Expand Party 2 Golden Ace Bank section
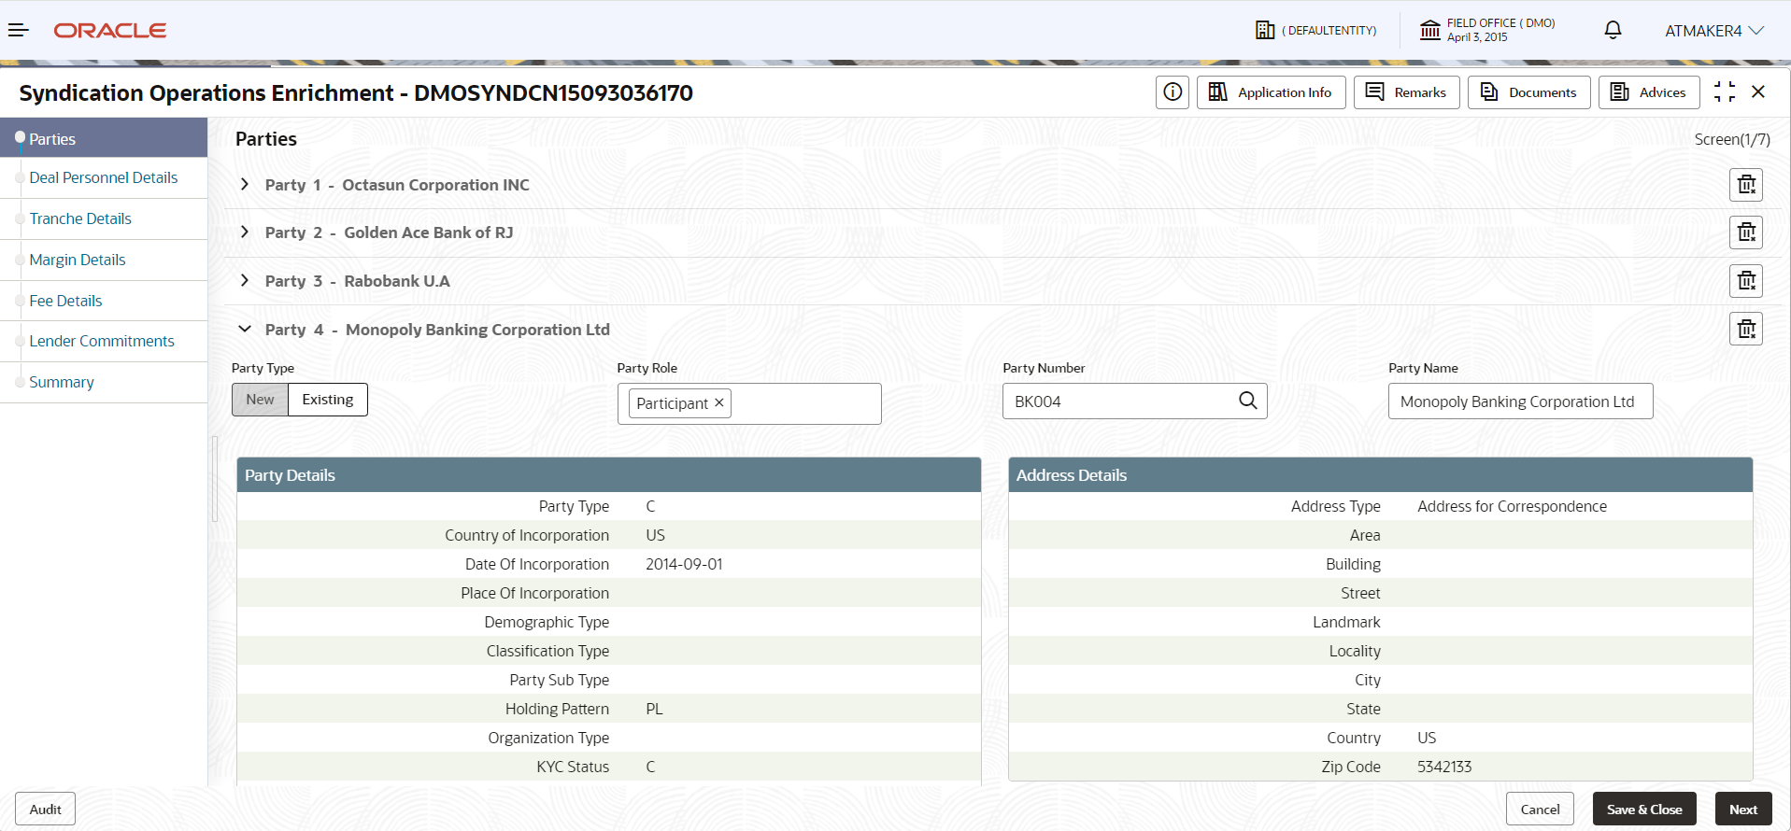Viewport: 1791px width, 831px height. tap(245, 232)
